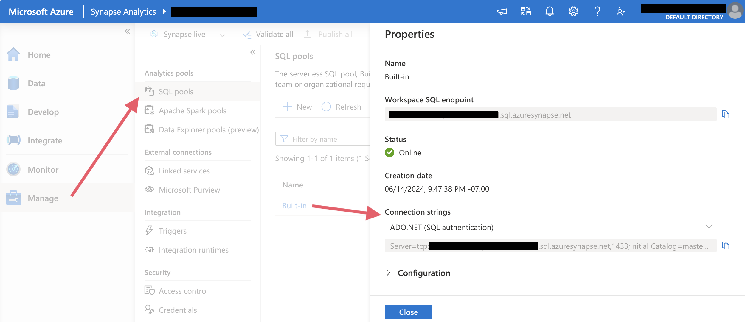Open the Connection strings dropdown
This screenshot has height=322, width=745.
tap(551, 227)
